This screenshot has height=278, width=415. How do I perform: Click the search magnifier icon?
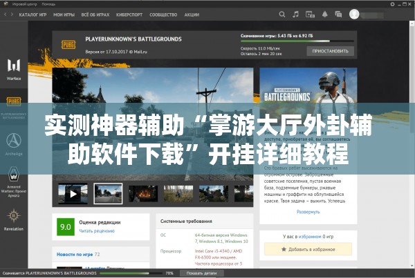tap(282, 14)
